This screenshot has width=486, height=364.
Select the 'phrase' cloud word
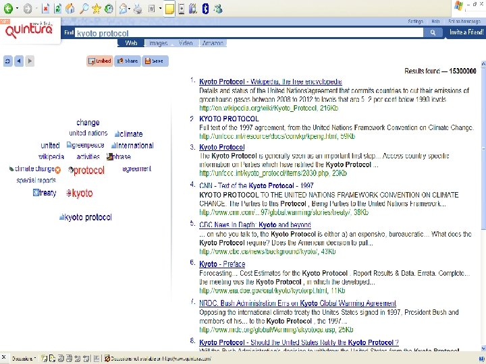coord(122,156)
